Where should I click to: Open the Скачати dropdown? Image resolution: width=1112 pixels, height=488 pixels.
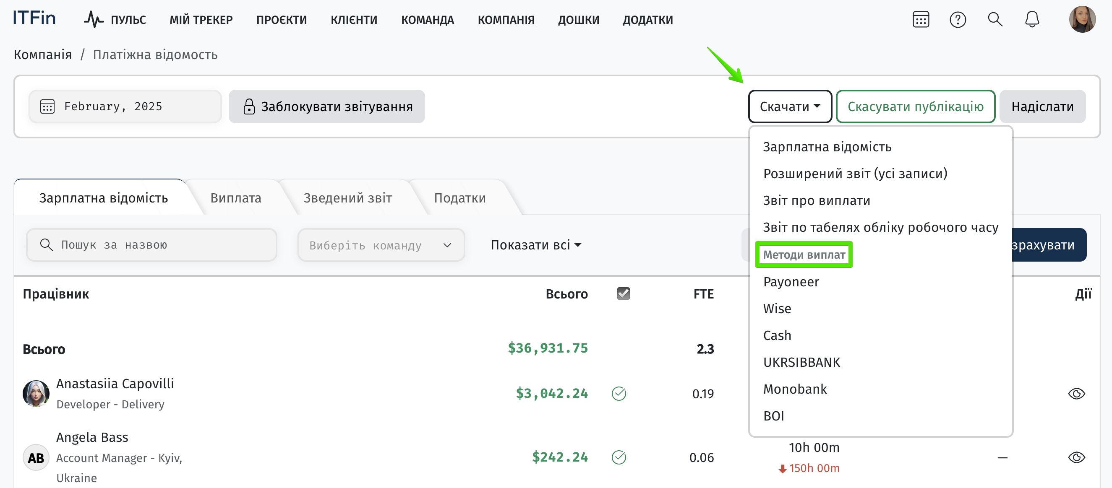pos(790,106)
